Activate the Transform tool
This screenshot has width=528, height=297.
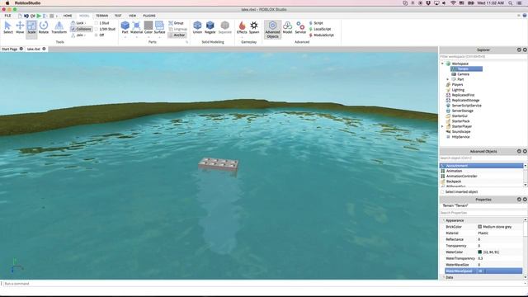[x=59, y=27]
